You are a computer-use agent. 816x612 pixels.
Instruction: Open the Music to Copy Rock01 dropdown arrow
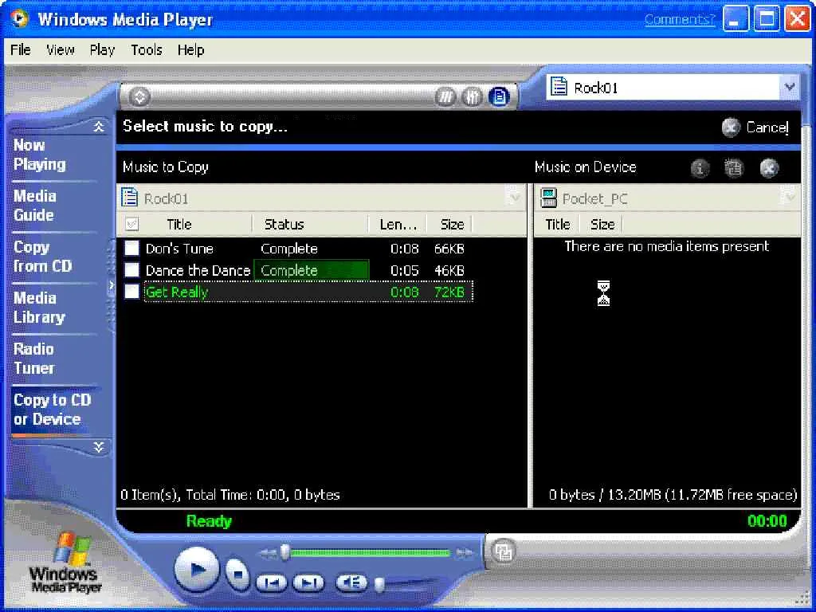(x=516, y=198)
